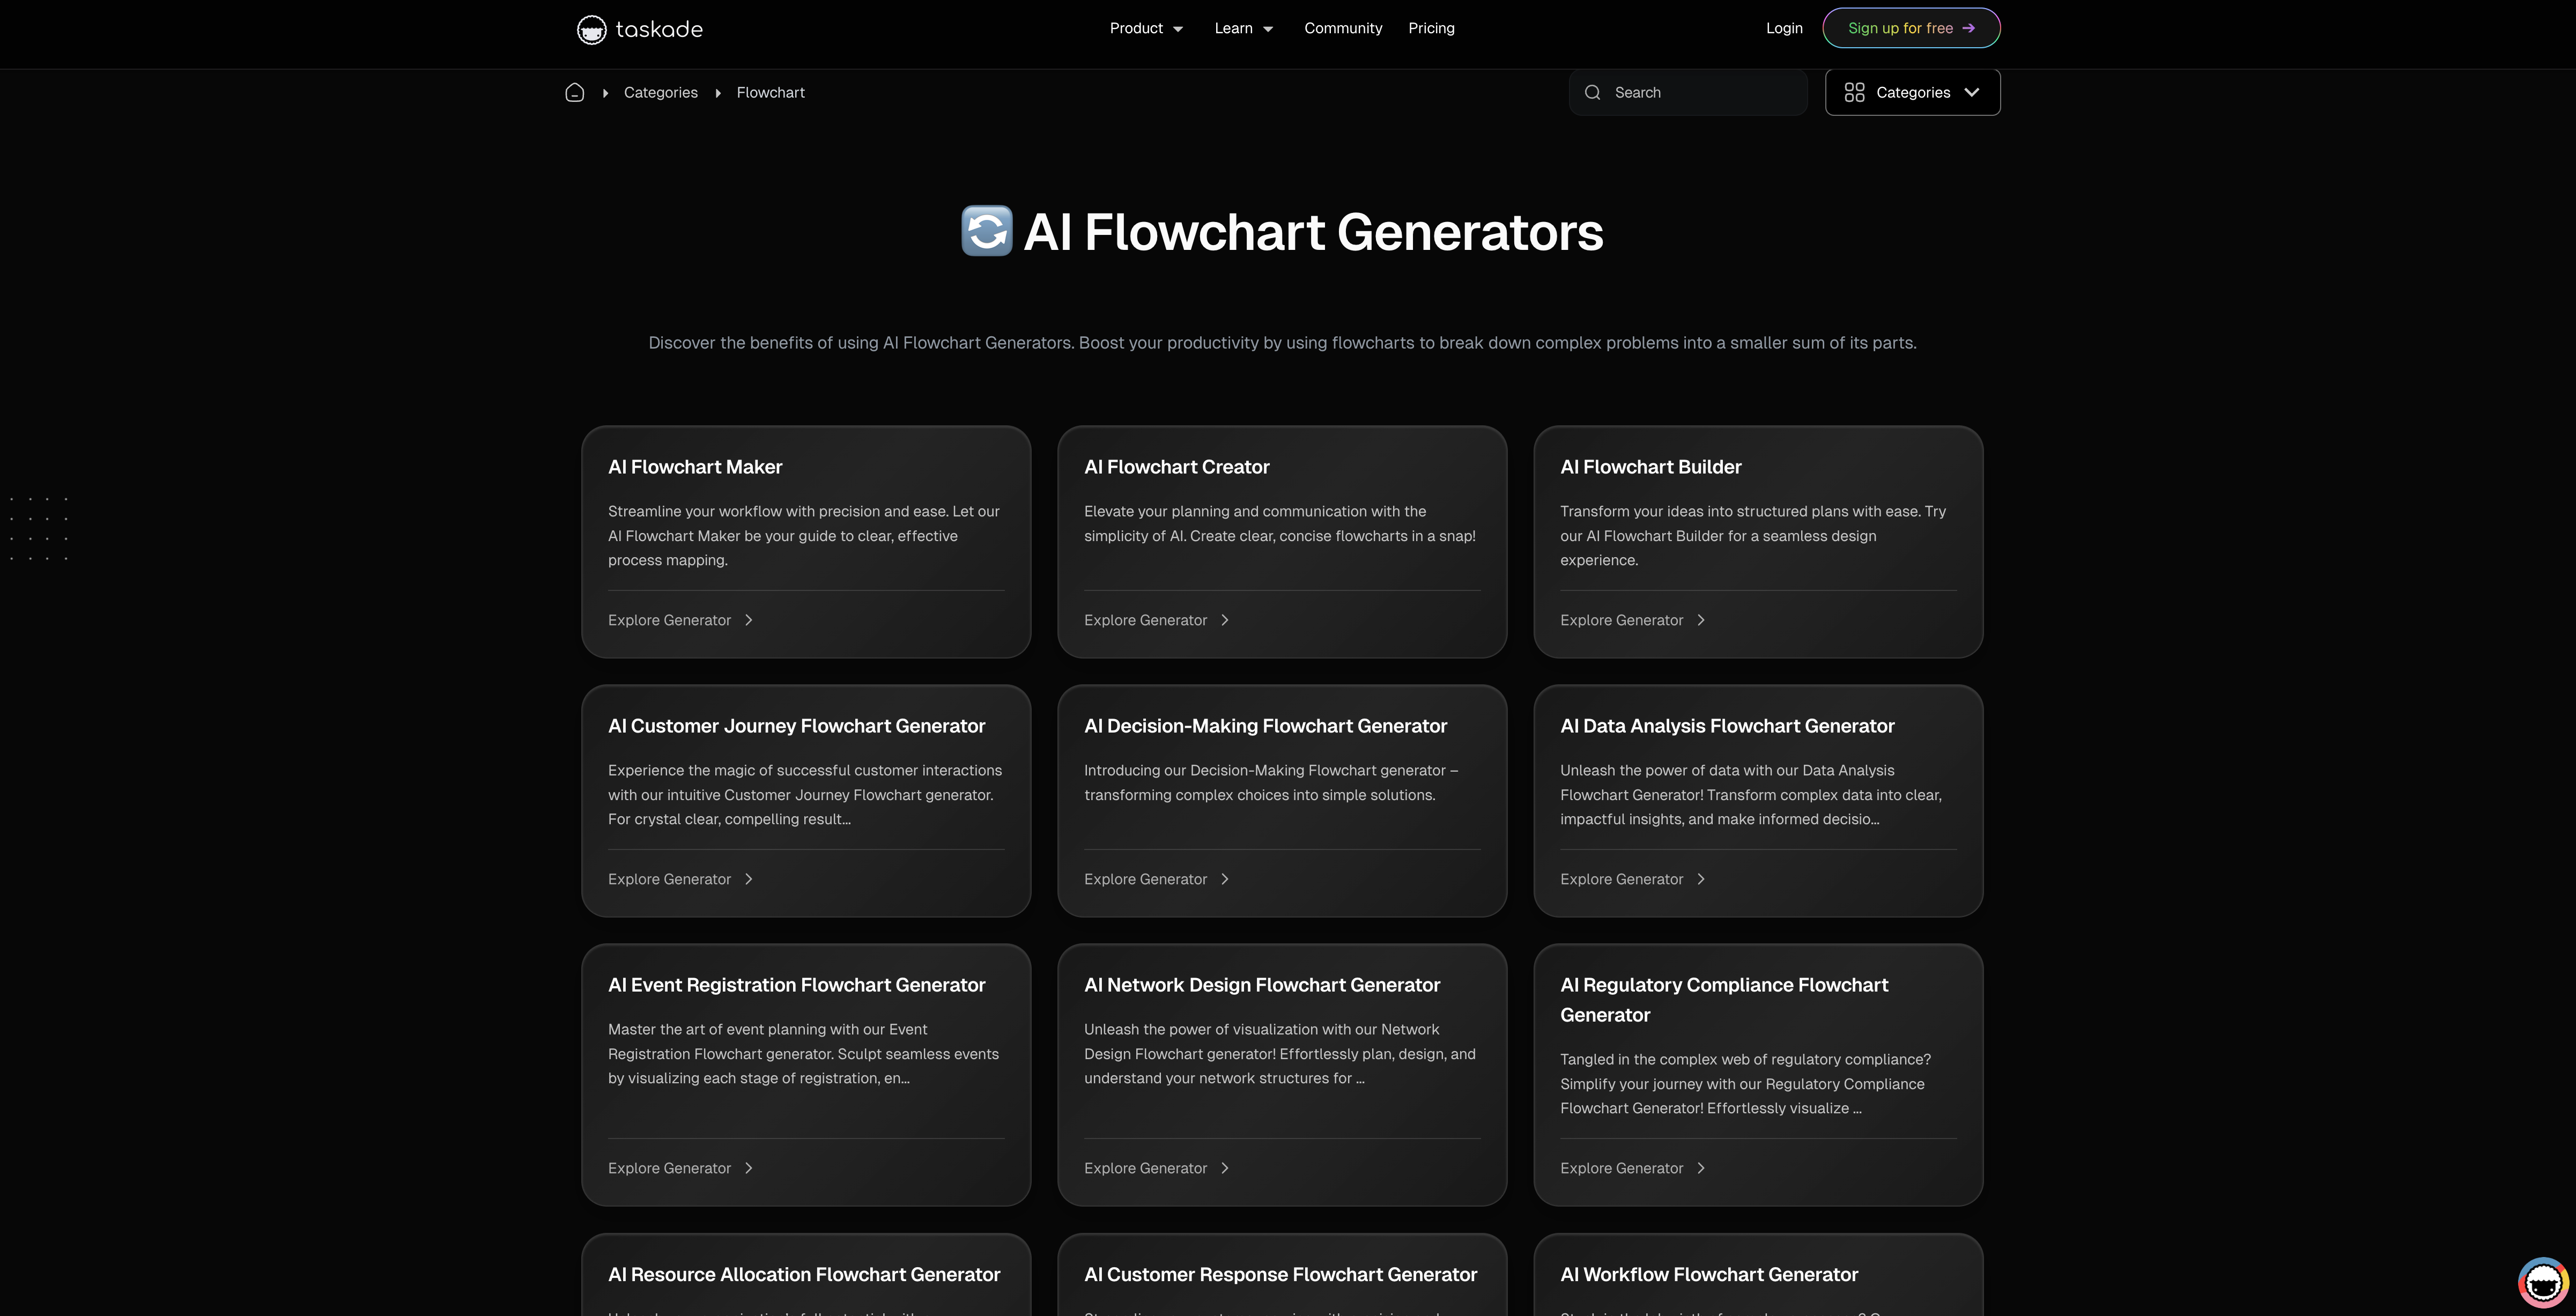
Task: Navigate to Categories in the breadcrumb
Action: (x=660, y=92)
